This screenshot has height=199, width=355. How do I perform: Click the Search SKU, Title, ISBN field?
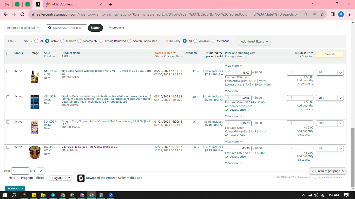(67, 28)
